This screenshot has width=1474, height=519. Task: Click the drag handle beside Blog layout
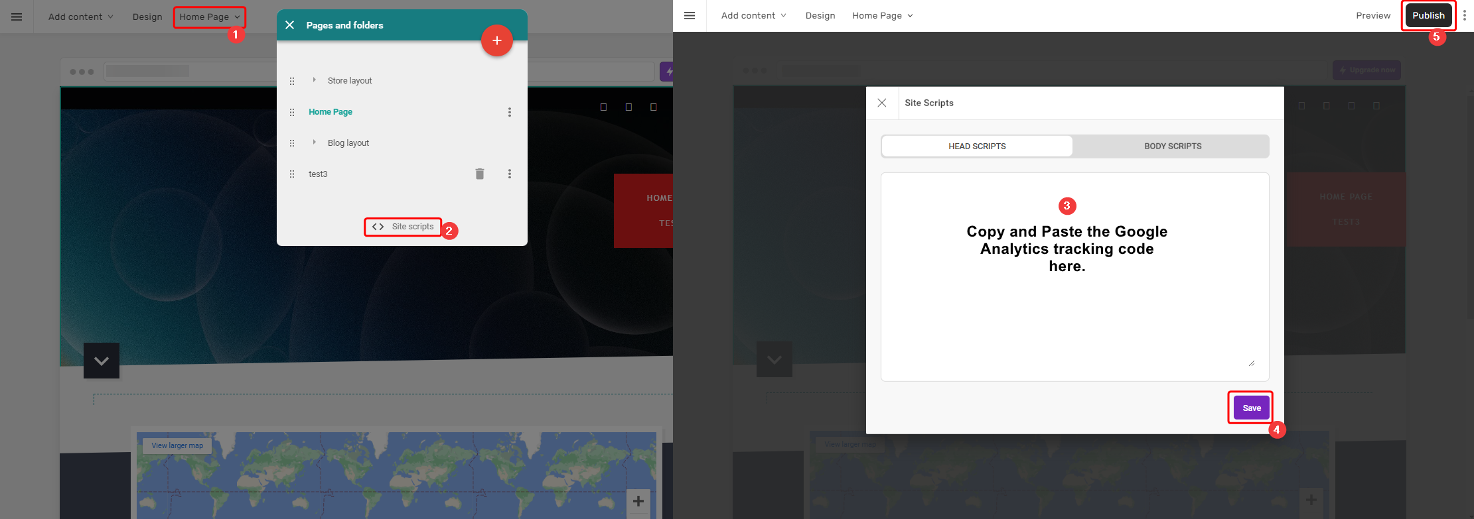(292, 143)
